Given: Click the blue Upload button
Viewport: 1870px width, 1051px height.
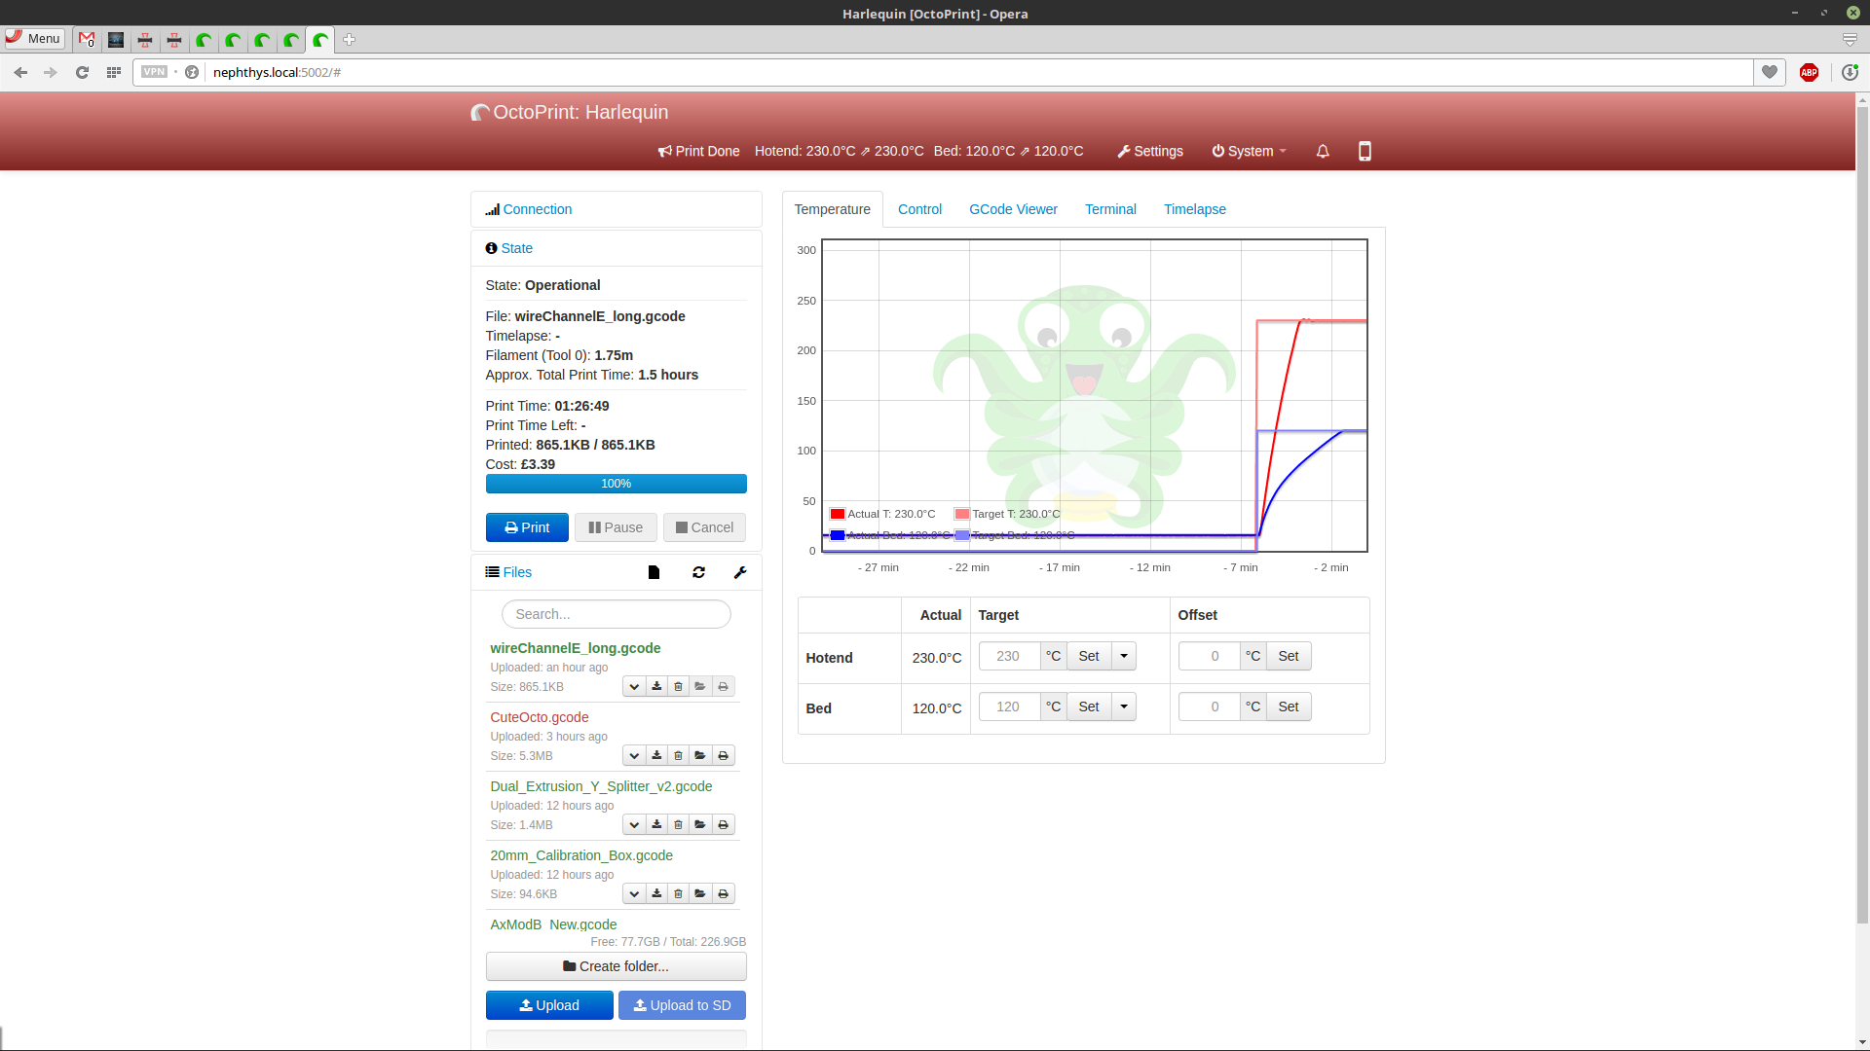Looking at the screenshot, I should pos(549,1005).
